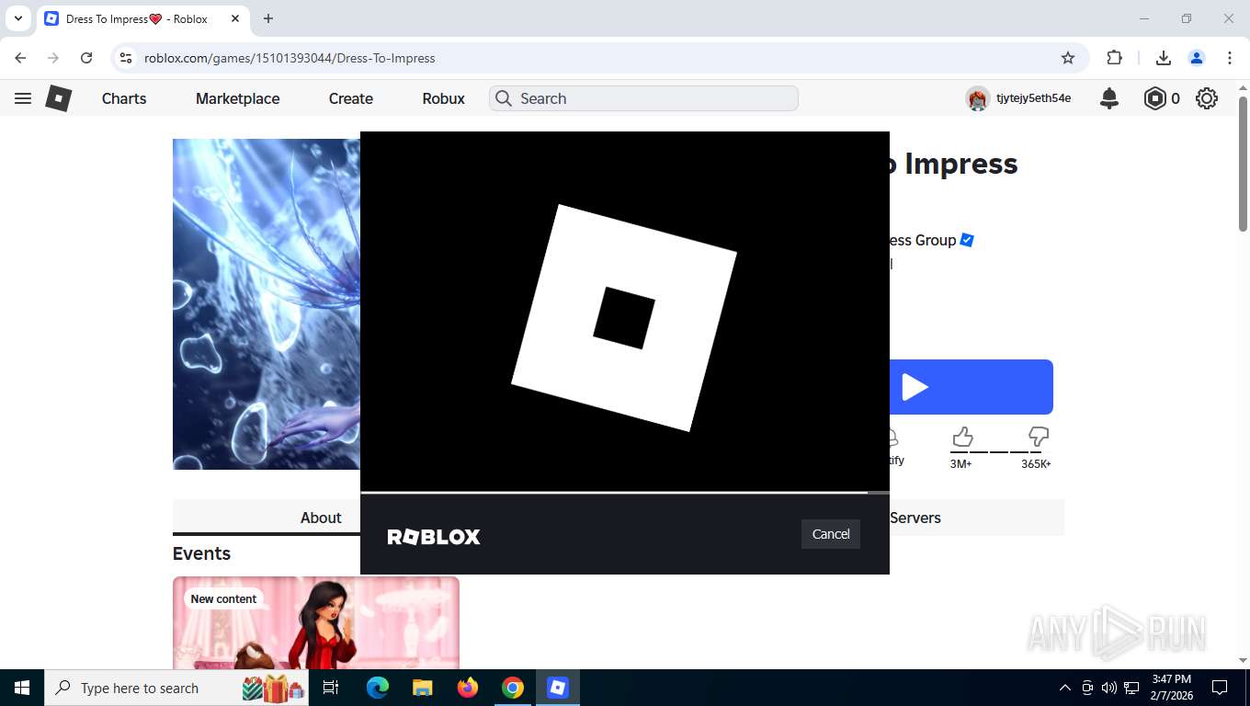Viewport: 1250px width, 706px height.
Task: Start the game with the blue Play button
Action: tap(972, 387)
